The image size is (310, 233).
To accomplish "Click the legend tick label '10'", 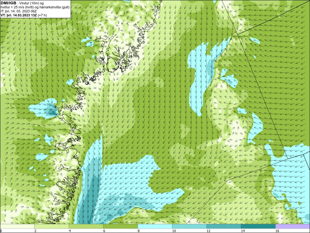I will [x=174, y=231].
